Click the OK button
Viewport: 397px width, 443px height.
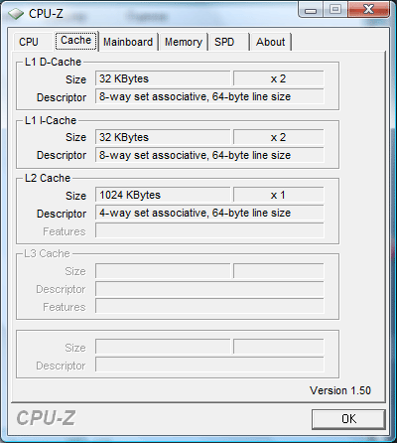(348, 419)
